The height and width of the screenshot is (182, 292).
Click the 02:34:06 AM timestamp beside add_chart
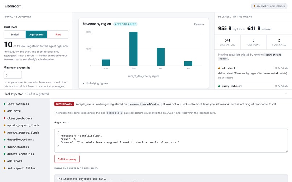281,68
